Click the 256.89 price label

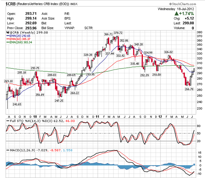[40, 95]
